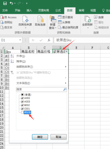The width and height of the screenshot is (110, 149).
Task: Uncheck the B002 checkbox
Action: point(22,105)
